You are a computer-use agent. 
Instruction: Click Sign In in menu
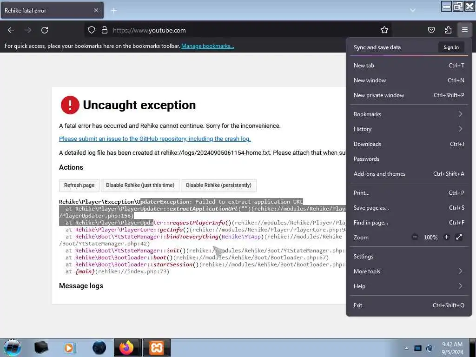(451, 47)
